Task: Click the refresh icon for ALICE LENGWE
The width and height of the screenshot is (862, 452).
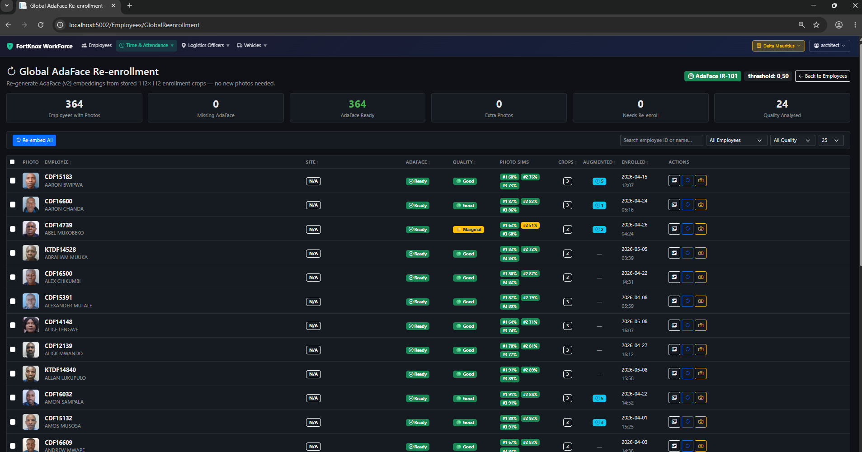Action: coord(687,325)
